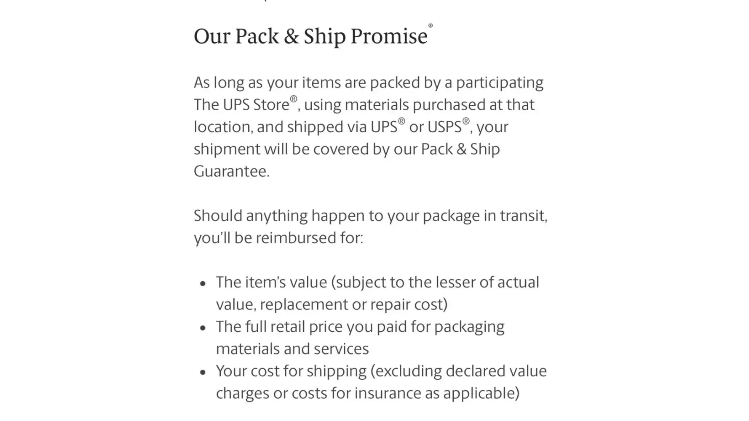Click the "materials and services" line

[x=292, y=349]
